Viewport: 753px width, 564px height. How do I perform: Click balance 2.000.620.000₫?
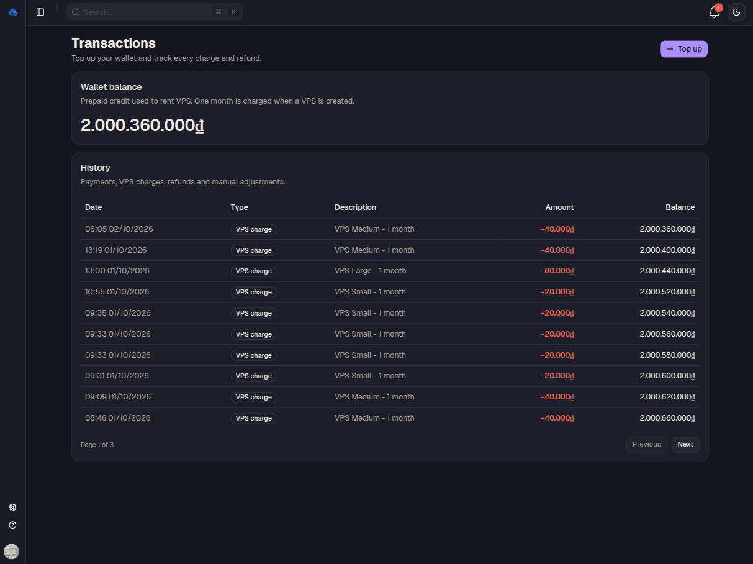point(667,397)
